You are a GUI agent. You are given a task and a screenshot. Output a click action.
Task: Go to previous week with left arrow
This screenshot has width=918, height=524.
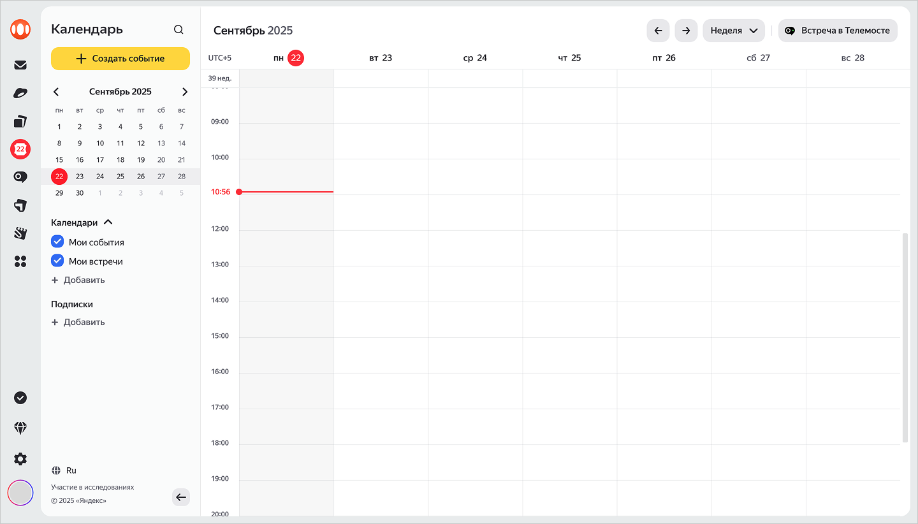coord(658,31)
